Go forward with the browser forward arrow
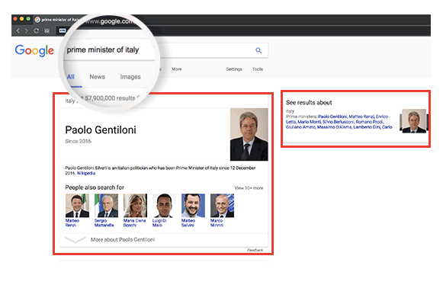This screenshot has height=291, width=443. 27,30
